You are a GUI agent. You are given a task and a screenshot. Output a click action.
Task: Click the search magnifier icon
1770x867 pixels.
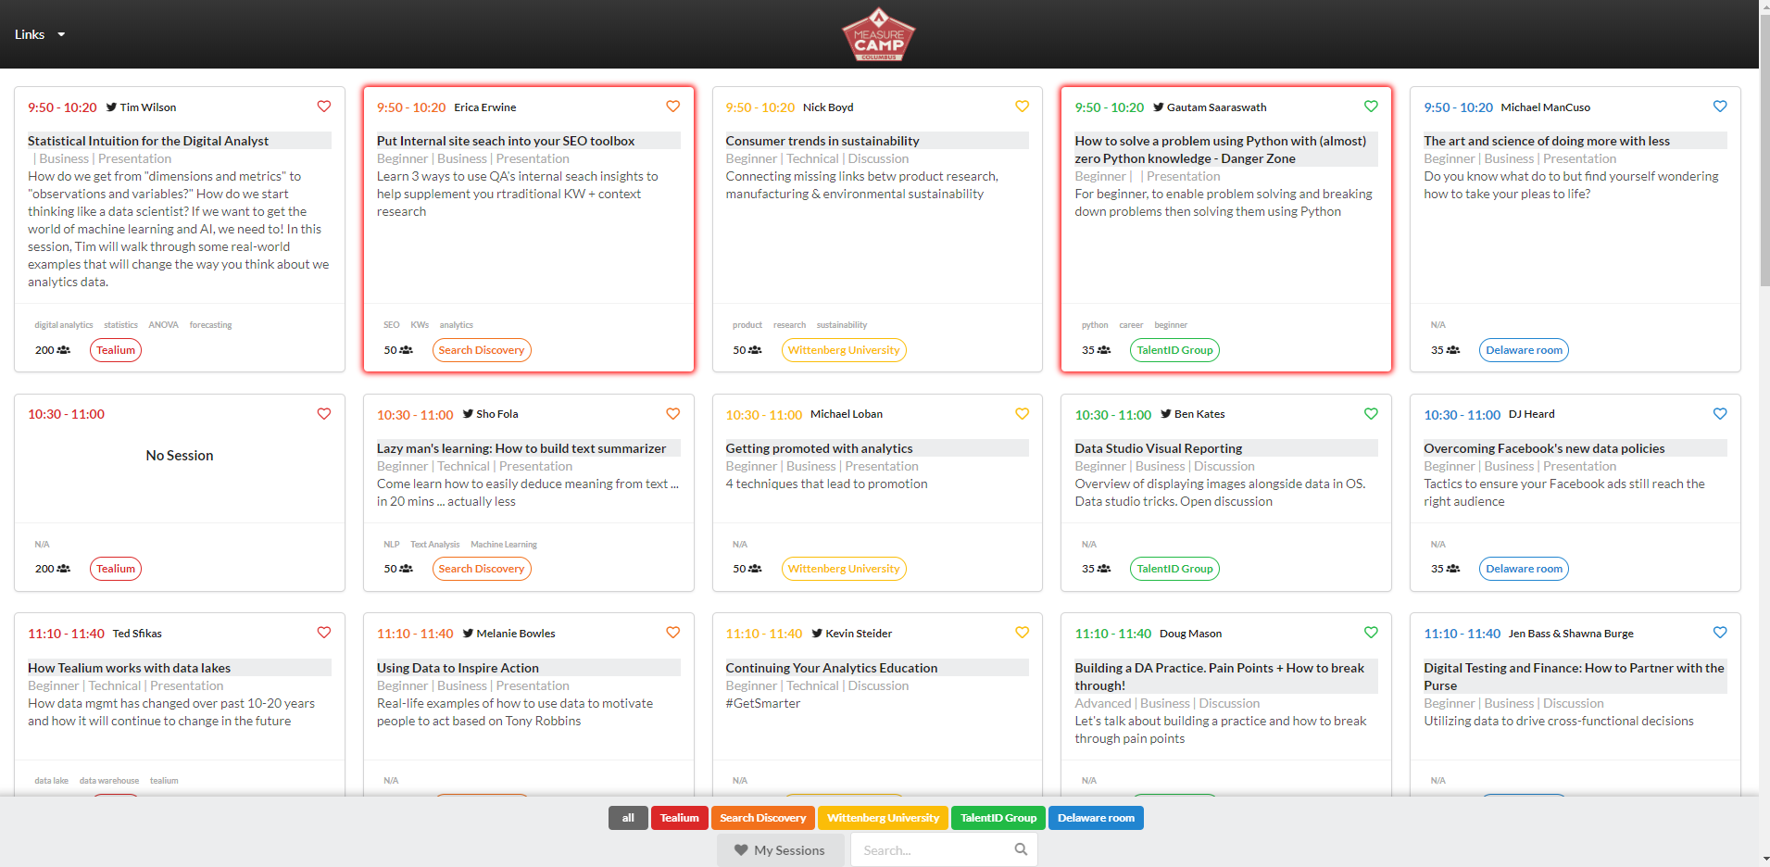[x=1021, y=849]
